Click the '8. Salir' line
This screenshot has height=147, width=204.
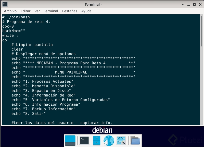29,114
